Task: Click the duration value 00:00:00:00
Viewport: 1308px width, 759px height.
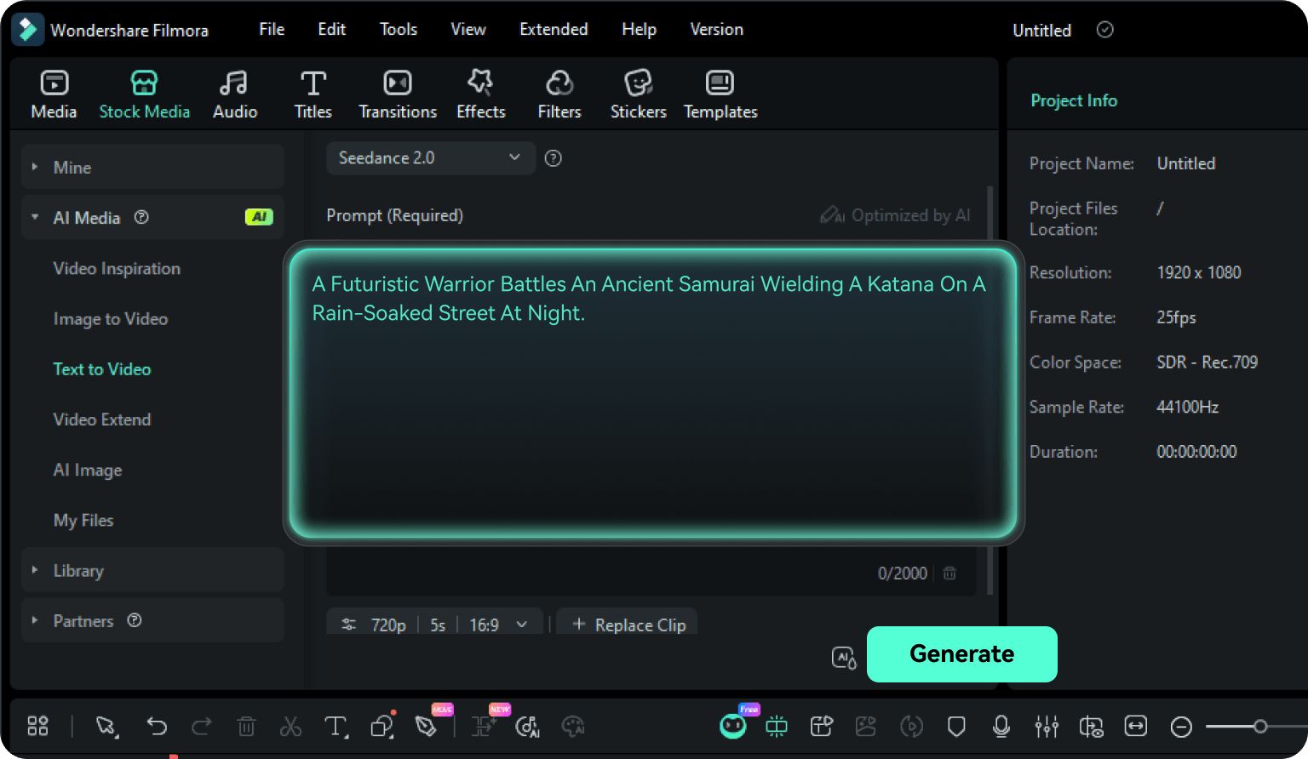Action: pos(1196,452)
